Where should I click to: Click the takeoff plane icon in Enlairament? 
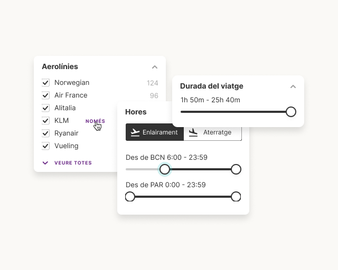135,132
